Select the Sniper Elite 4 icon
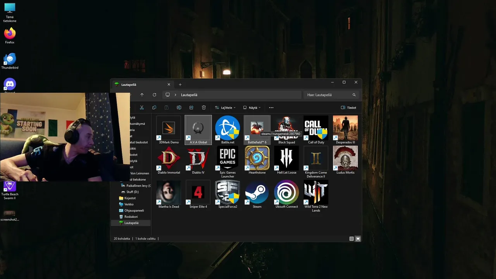This screenshot has width=496, height=279. [x=198, y=194]
